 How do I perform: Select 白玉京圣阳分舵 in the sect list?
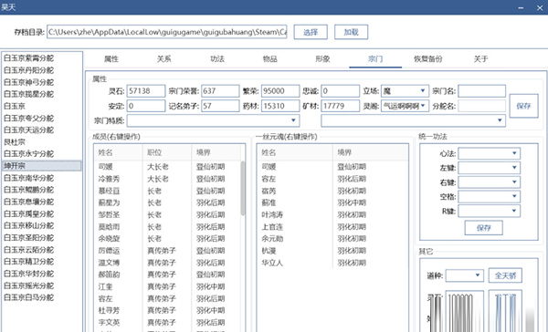pyautogui.click(x=42, y=238)
